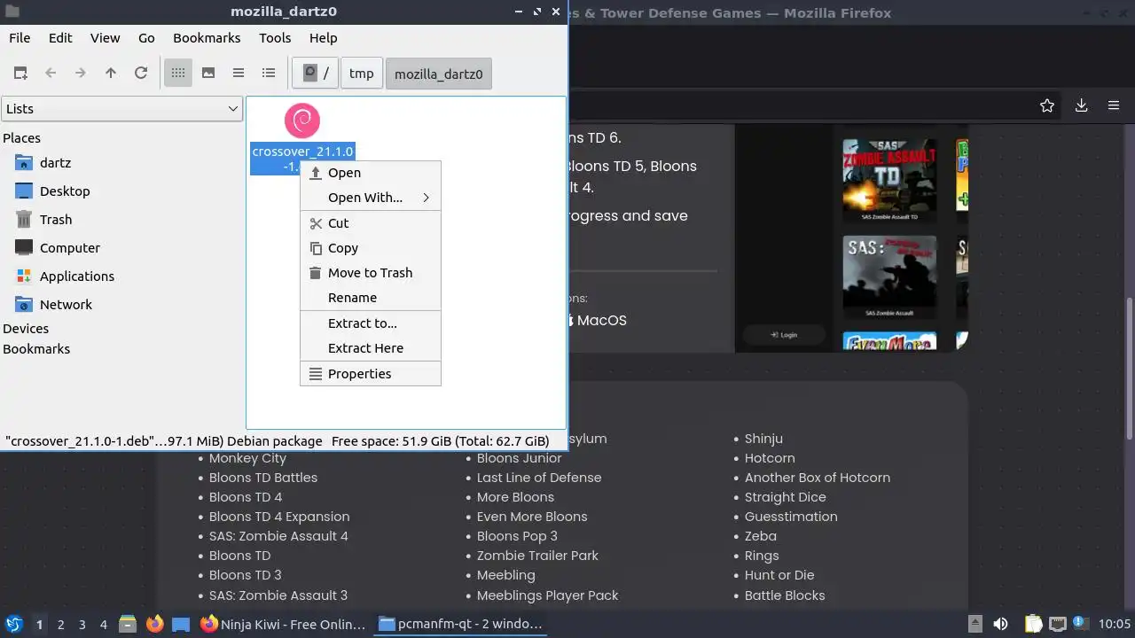Screen dimensions: 1135x638
Task: Open the Last Line of Defense link
Action: tap(539, 478)
